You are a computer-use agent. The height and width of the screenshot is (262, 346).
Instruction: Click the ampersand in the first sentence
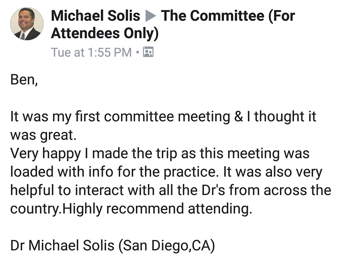click(x=239, y=116)
